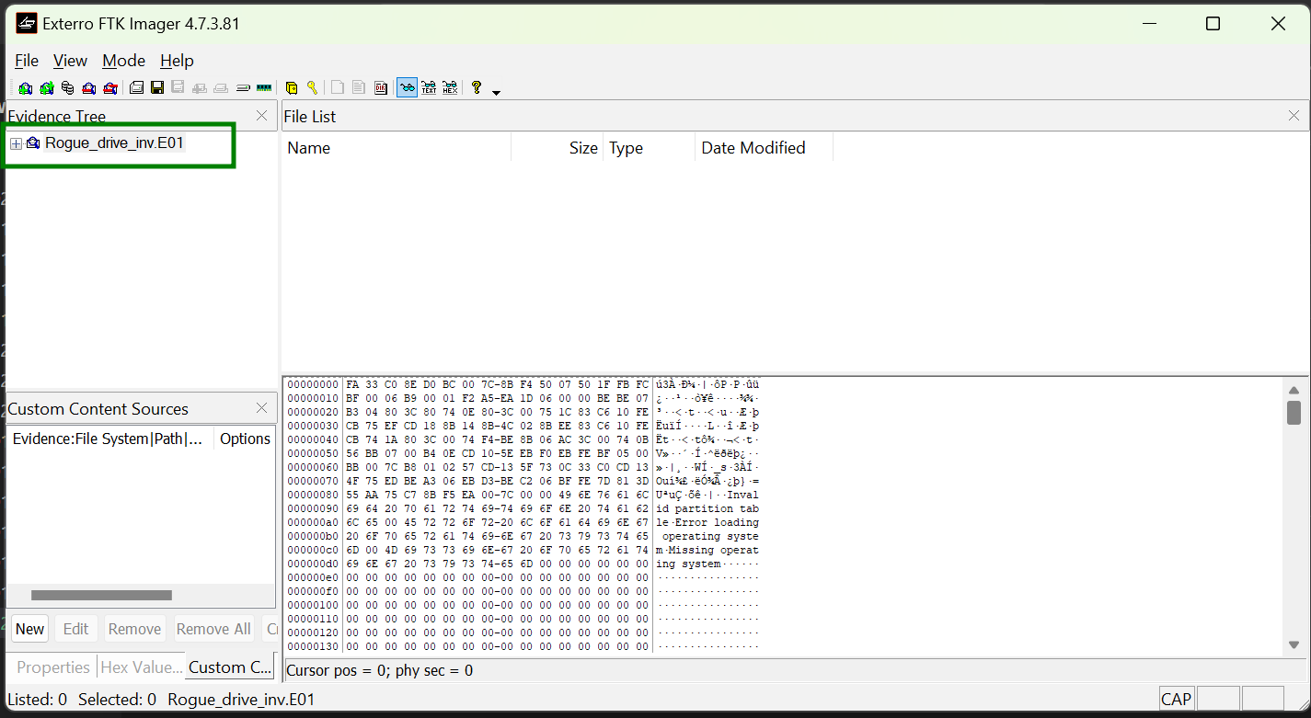This screenshot has height=718, width=1311.
Task: Click Add All Attached Devices icon
Action: [47, 88]
